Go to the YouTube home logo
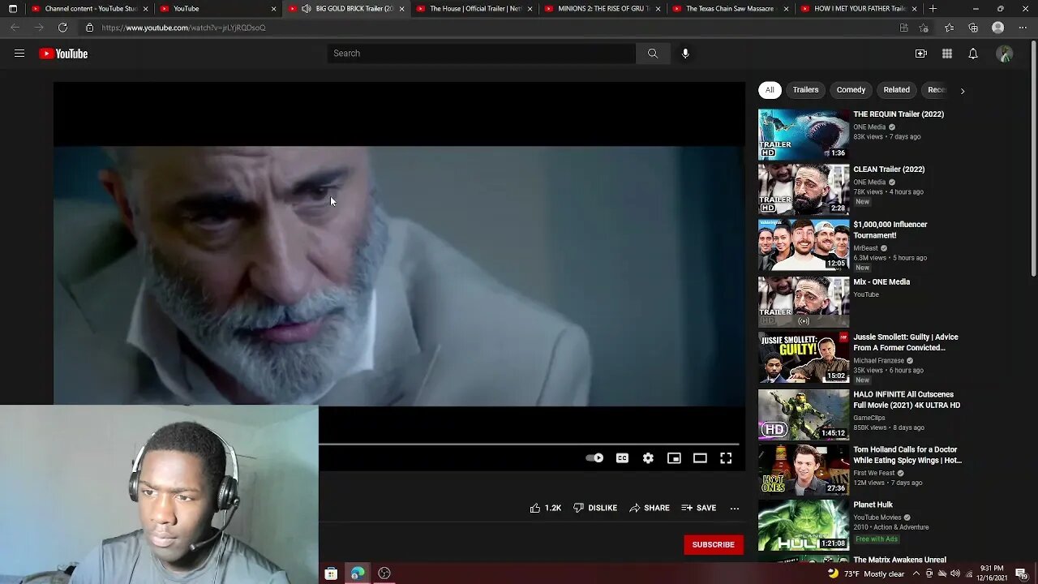The height and width of the screenshot is (584, 1038). pyautogui.click(x=63, y=54)
